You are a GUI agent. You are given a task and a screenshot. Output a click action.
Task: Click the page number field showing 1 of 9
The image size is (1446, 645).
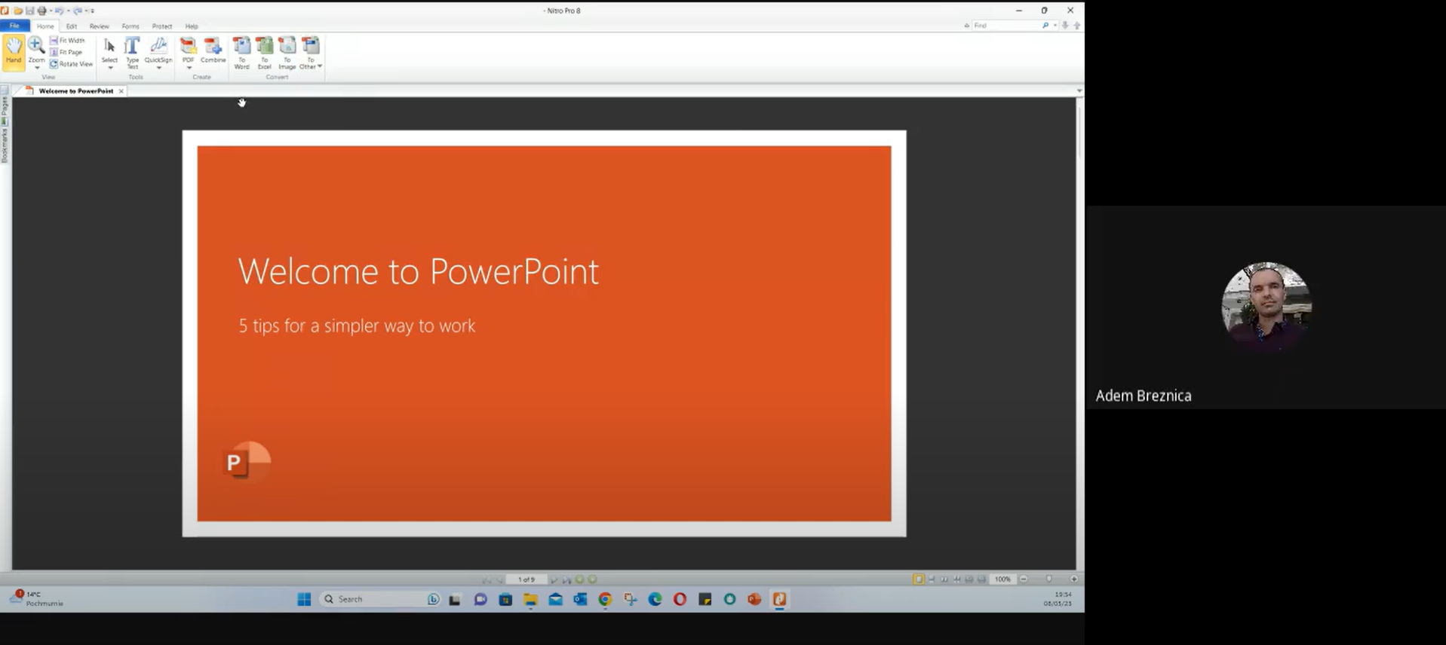527,579
